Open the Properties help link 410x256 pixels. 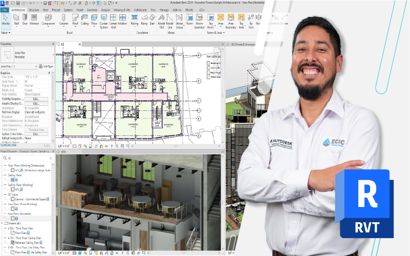pyautogui.click(x=8, y=145)
